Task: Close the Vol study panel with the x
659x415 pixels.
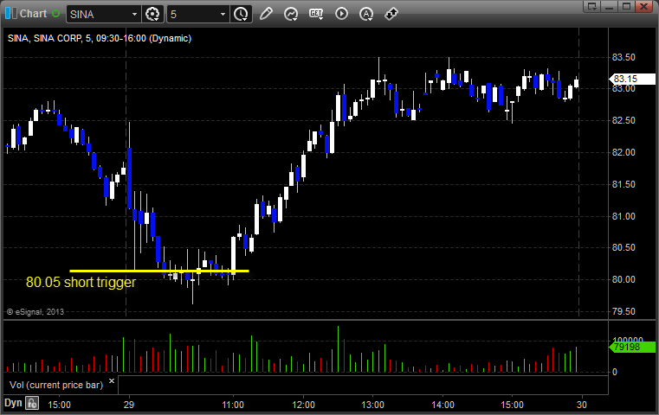Action: pos(112,381)
